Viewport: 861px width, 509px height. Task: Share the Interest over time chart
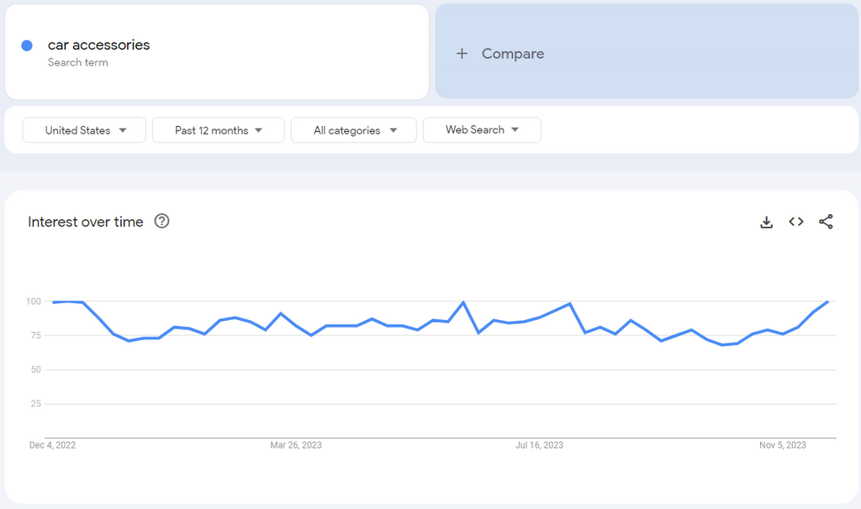click(x=826, y=222)
